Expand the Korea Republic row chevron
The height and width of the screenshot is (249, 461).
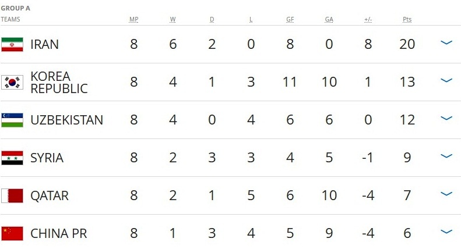pyautogui.click(x=446, y=81)
